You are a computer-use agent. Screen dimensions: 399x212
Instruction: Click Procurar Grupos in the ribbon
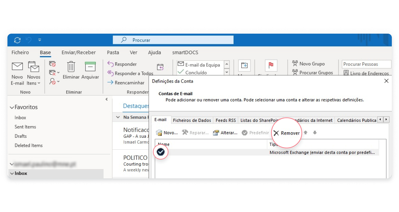point(312,72)
